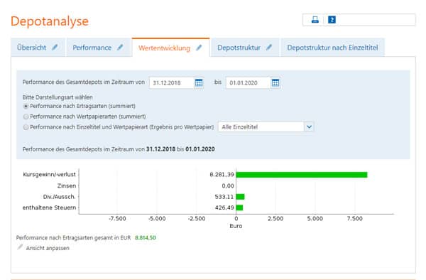The image size is (426, 280).
Task: Click the value 533,11
Action: (224, 197)
